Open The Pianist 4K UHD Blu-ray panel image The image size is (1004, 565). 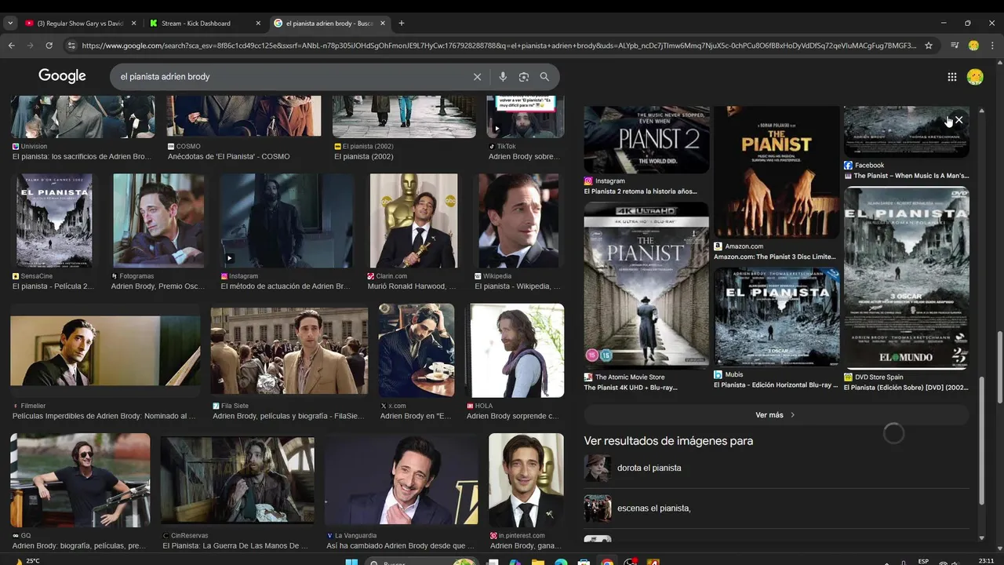tap(646, 285)
